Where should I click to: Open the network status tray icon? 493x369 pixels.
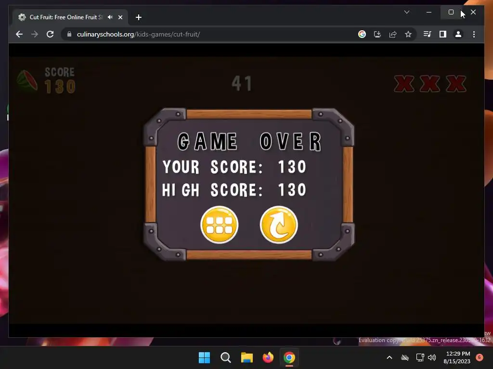(420, 357)
